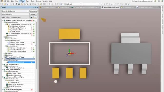Switch to the BOM1.BomDoc document tab
The height and width of the screenshot is (92, 164).
point(64,7)
